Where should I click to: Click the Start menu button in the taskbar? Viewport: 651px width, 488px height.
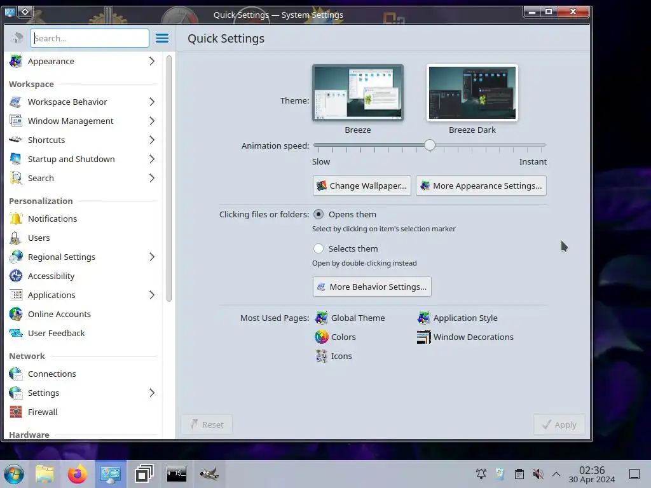tap(14, 474)
